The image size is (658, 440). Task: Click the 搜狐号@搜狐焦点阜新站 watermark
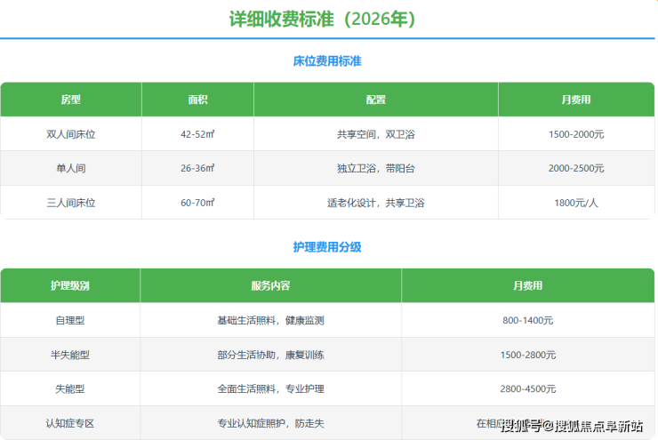[x=572, y=425]
